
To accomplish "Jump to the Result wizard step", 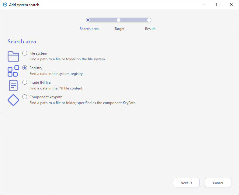I will coord(150,29).
